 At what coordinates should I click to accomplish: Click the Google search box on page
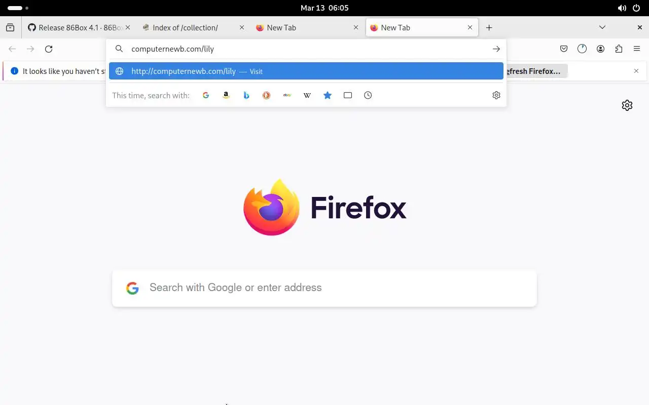324,288
